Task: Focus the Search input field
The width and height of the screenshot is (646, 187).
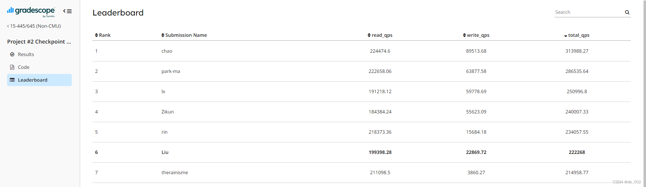Action: click(589, 12)
